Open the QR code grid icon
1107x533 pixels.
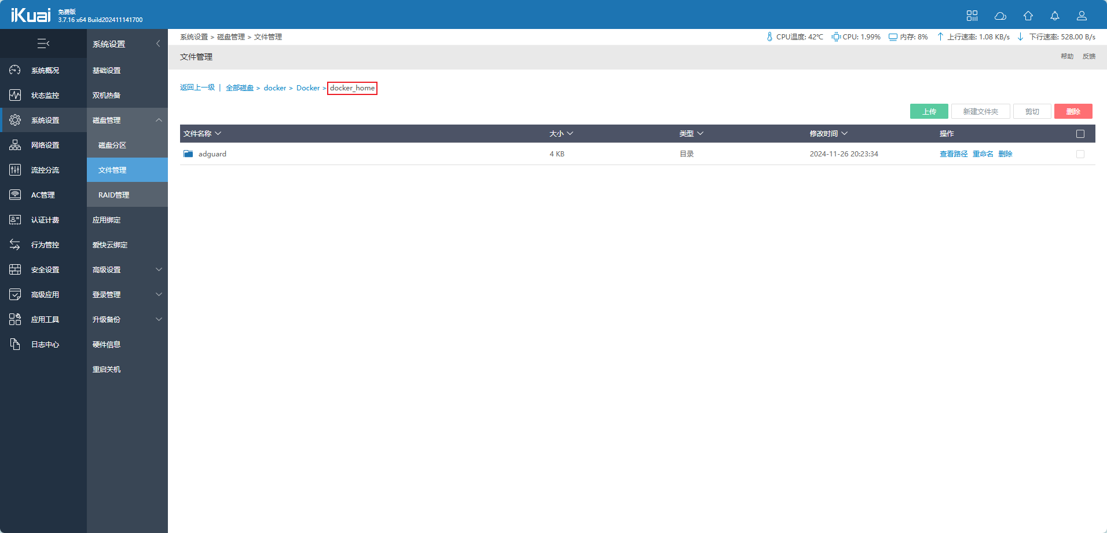972,16
